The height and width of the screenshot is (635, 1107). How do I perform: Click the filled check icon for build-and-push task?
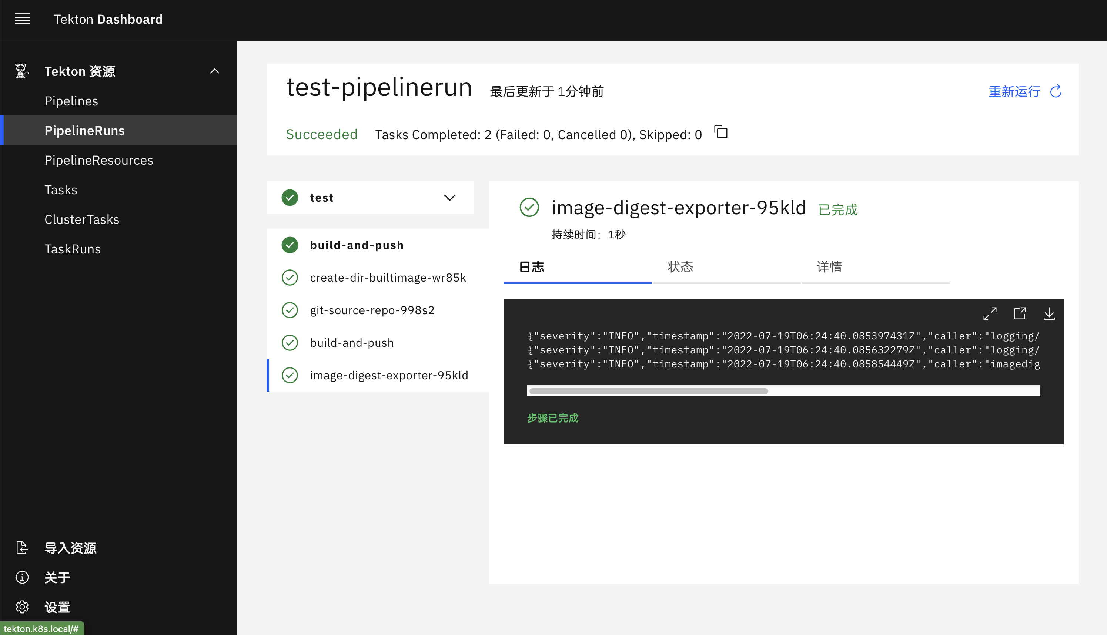tap(290, 245)
